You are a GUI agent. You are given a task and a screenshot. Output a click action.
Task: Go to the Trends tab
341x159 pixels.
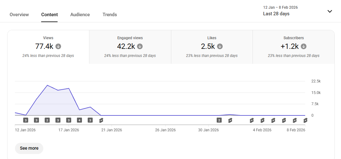pos(110,15)
